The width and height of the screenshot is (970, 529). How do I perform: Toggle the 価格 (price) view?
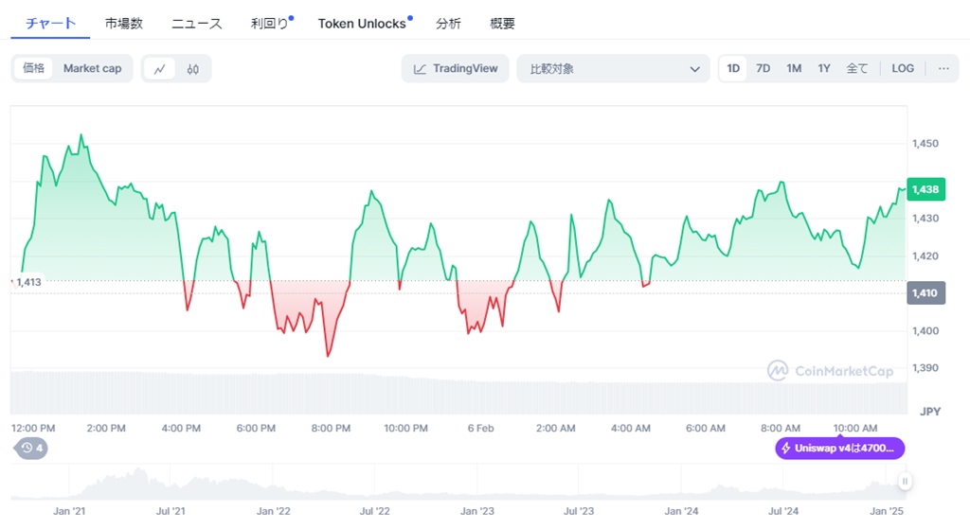click(34, 68)
